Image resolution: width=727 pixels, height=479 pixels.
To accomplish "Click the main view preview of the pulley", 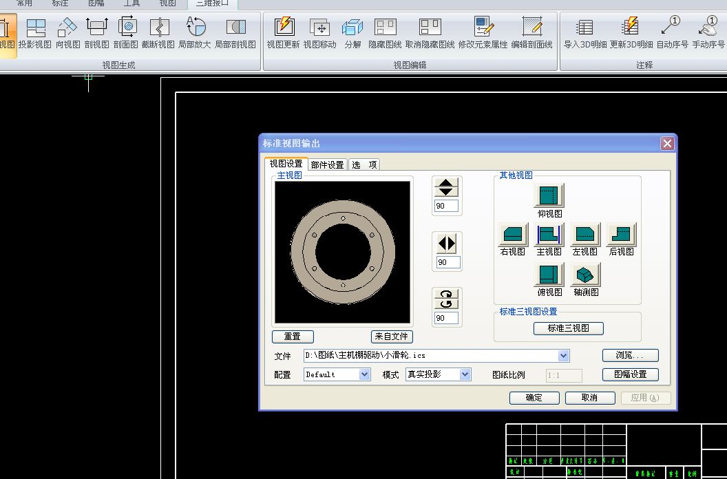I will (x=342, y=253).
